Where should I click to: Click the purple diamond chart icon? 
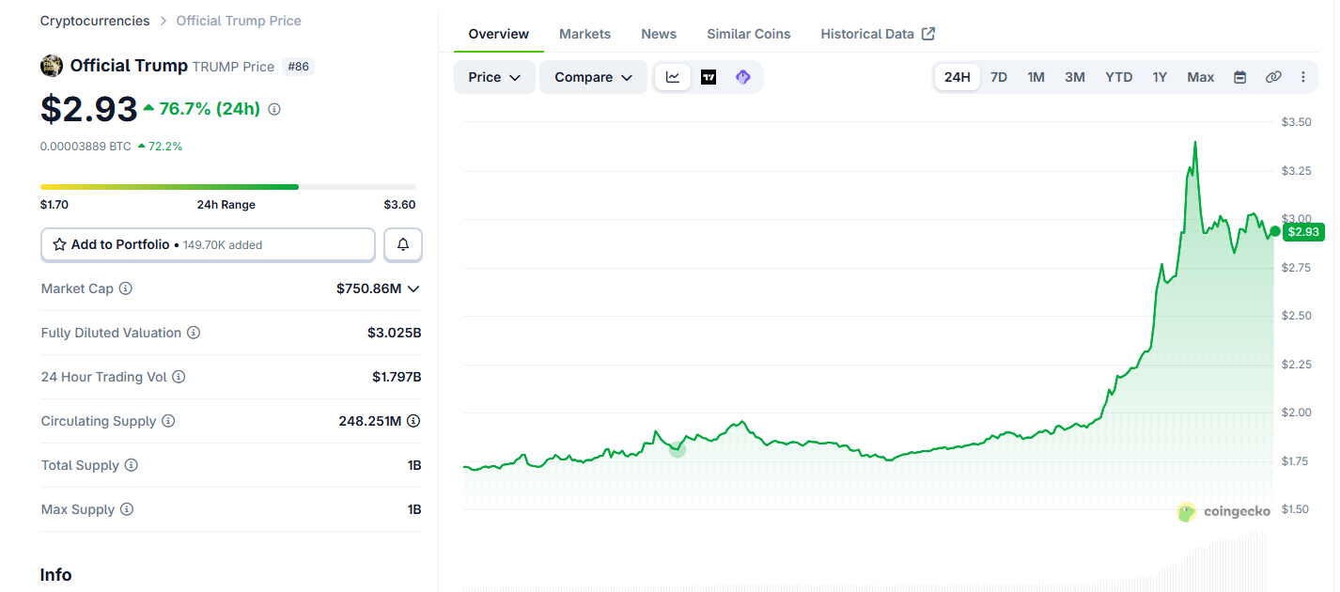coord(743,77)
